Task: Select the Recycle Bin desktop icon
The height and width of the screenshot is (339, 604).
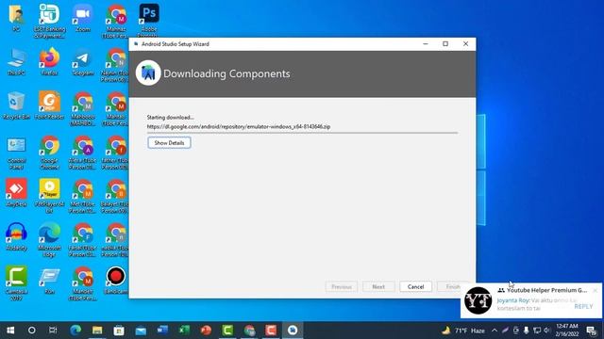Action: pos(16,105)
